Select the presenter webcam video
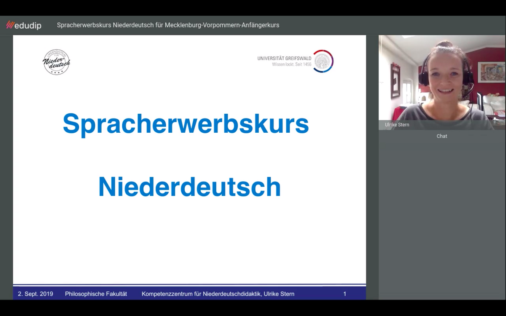506x316 pixels. click(x=441, y=80)
